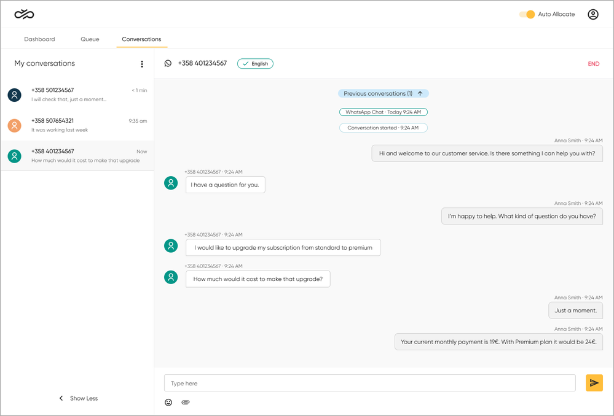Click END to finish the conversation
The width and height of the screenshot is (614, 416).
pyautogui.click(x=593, y=64)
